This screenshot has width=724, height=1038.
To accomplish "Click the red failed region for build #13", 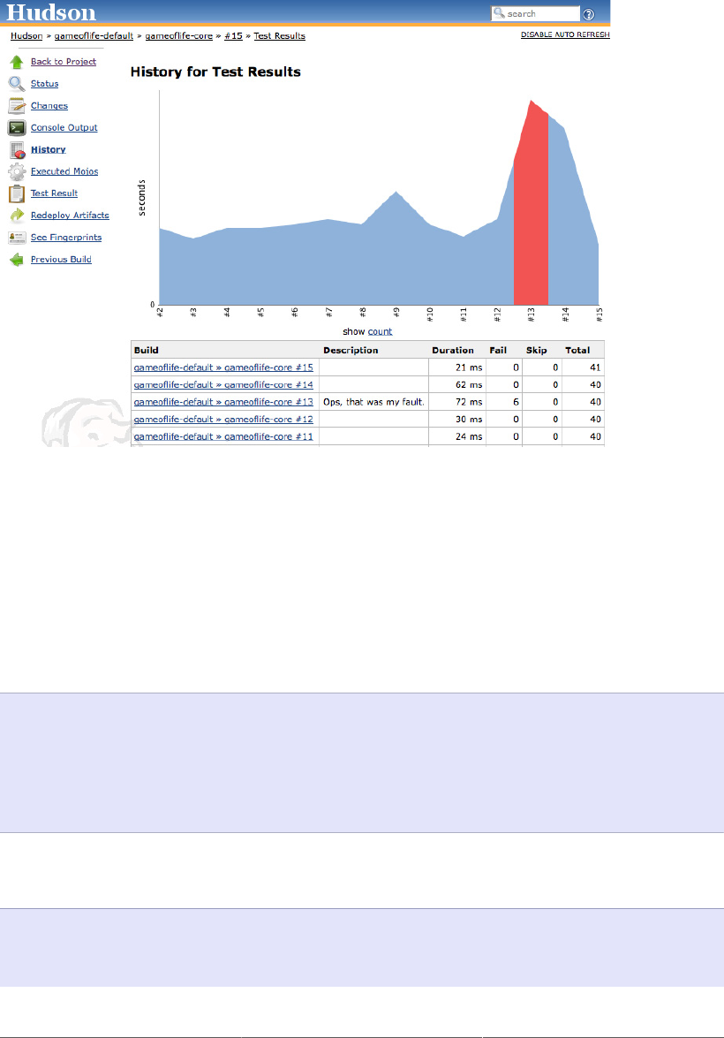I will click(531, 212).
